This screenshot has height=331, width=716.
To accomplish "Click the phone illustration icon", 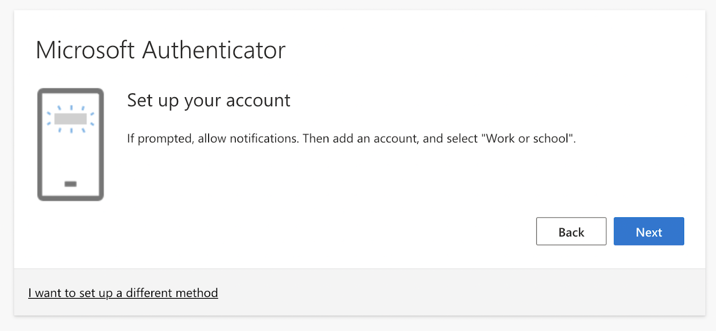I will (x=71, y=144).
